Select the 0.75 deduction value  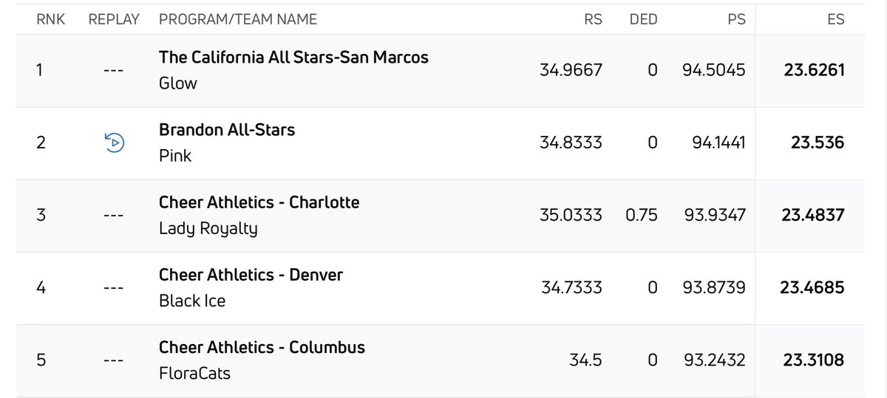(642, 216)
